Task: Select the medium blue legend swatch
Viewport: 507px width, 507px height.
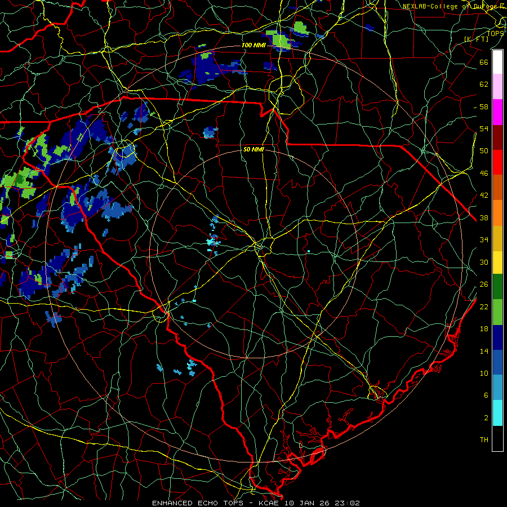Action: [x=497, y=362]
